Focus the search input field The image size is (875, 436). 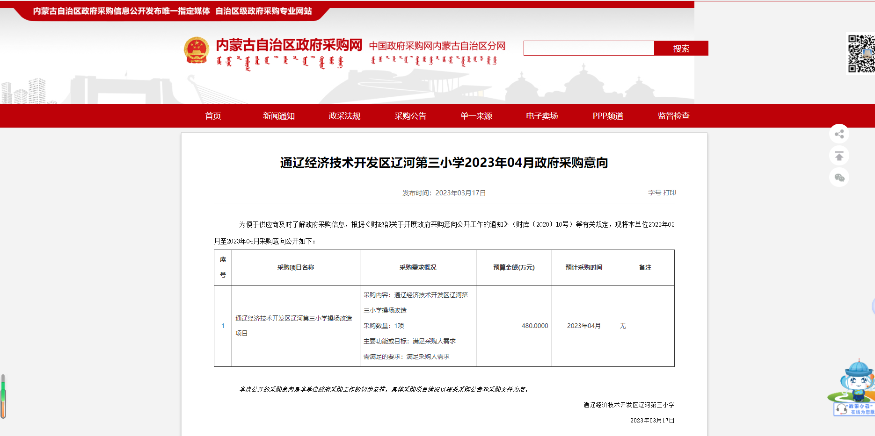[x=588, y=48]
